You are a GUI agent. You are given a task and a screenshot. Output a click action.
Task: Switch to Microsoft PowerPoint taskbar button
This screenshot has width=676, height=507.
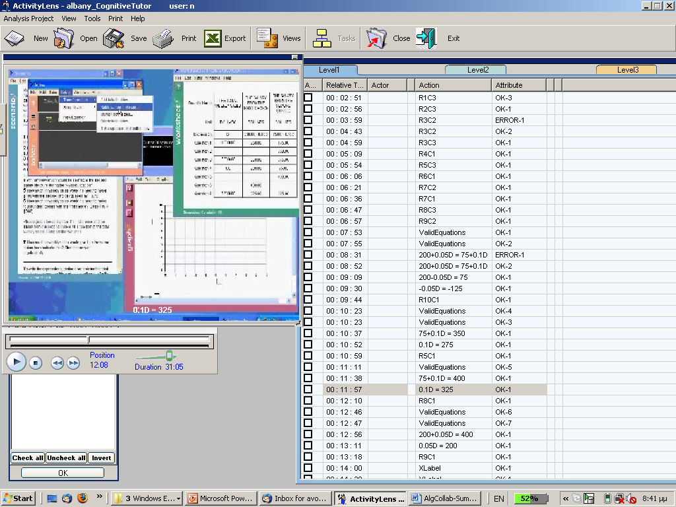pyautogui.click(x=222, y=499)
